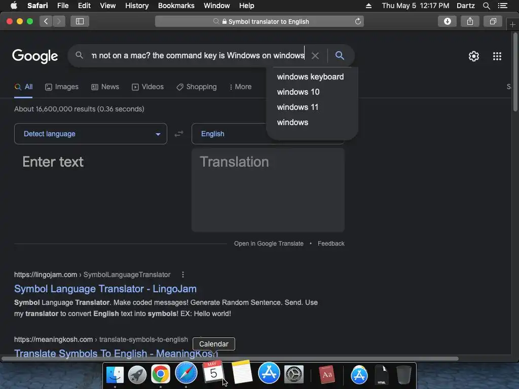Click the date and time in menu bar
Screen dimensions: 519x389
416,6
